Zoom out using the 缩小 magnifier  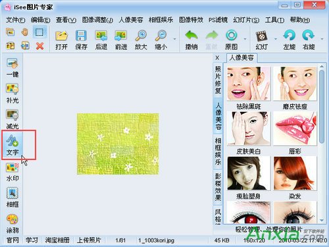[x=161, y=40]
